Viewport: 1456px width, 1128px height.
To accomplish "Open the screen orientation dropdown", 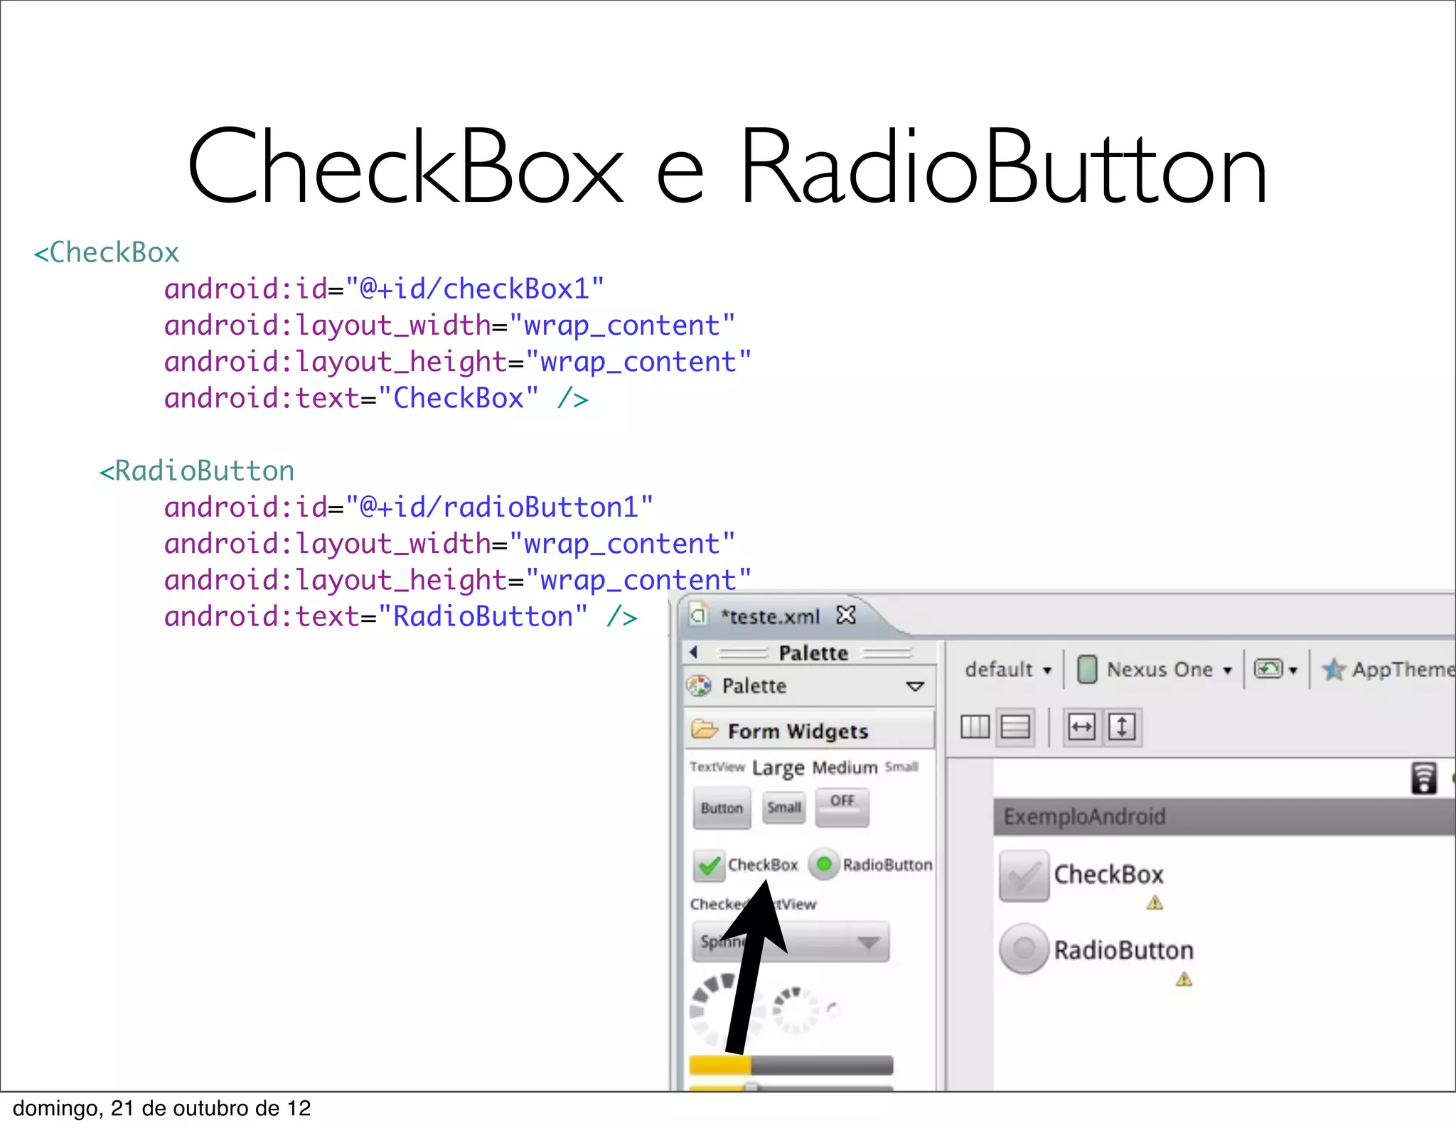I will [x=1275, y=670].
